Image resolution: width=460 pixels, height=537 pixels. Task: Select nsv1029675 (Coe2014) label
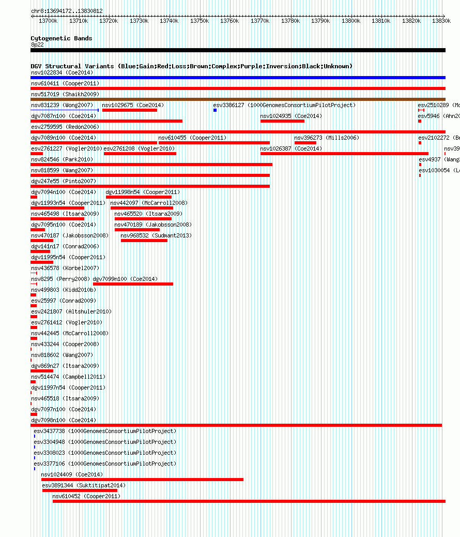coord(133,105)
